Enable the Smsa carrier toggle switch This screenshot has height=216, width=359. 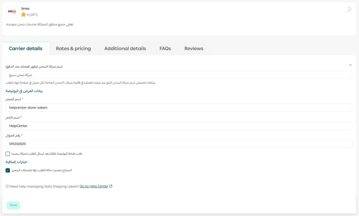click(347, 9)
